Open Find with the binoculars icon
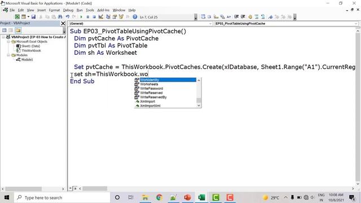This screenshot has height=203, width=361. pyautogui.click(x=60, y=17)
